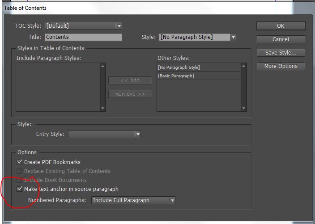Show More Options in dialog
The width and height of the screenshot is (315, 224).
coord(281,66)
